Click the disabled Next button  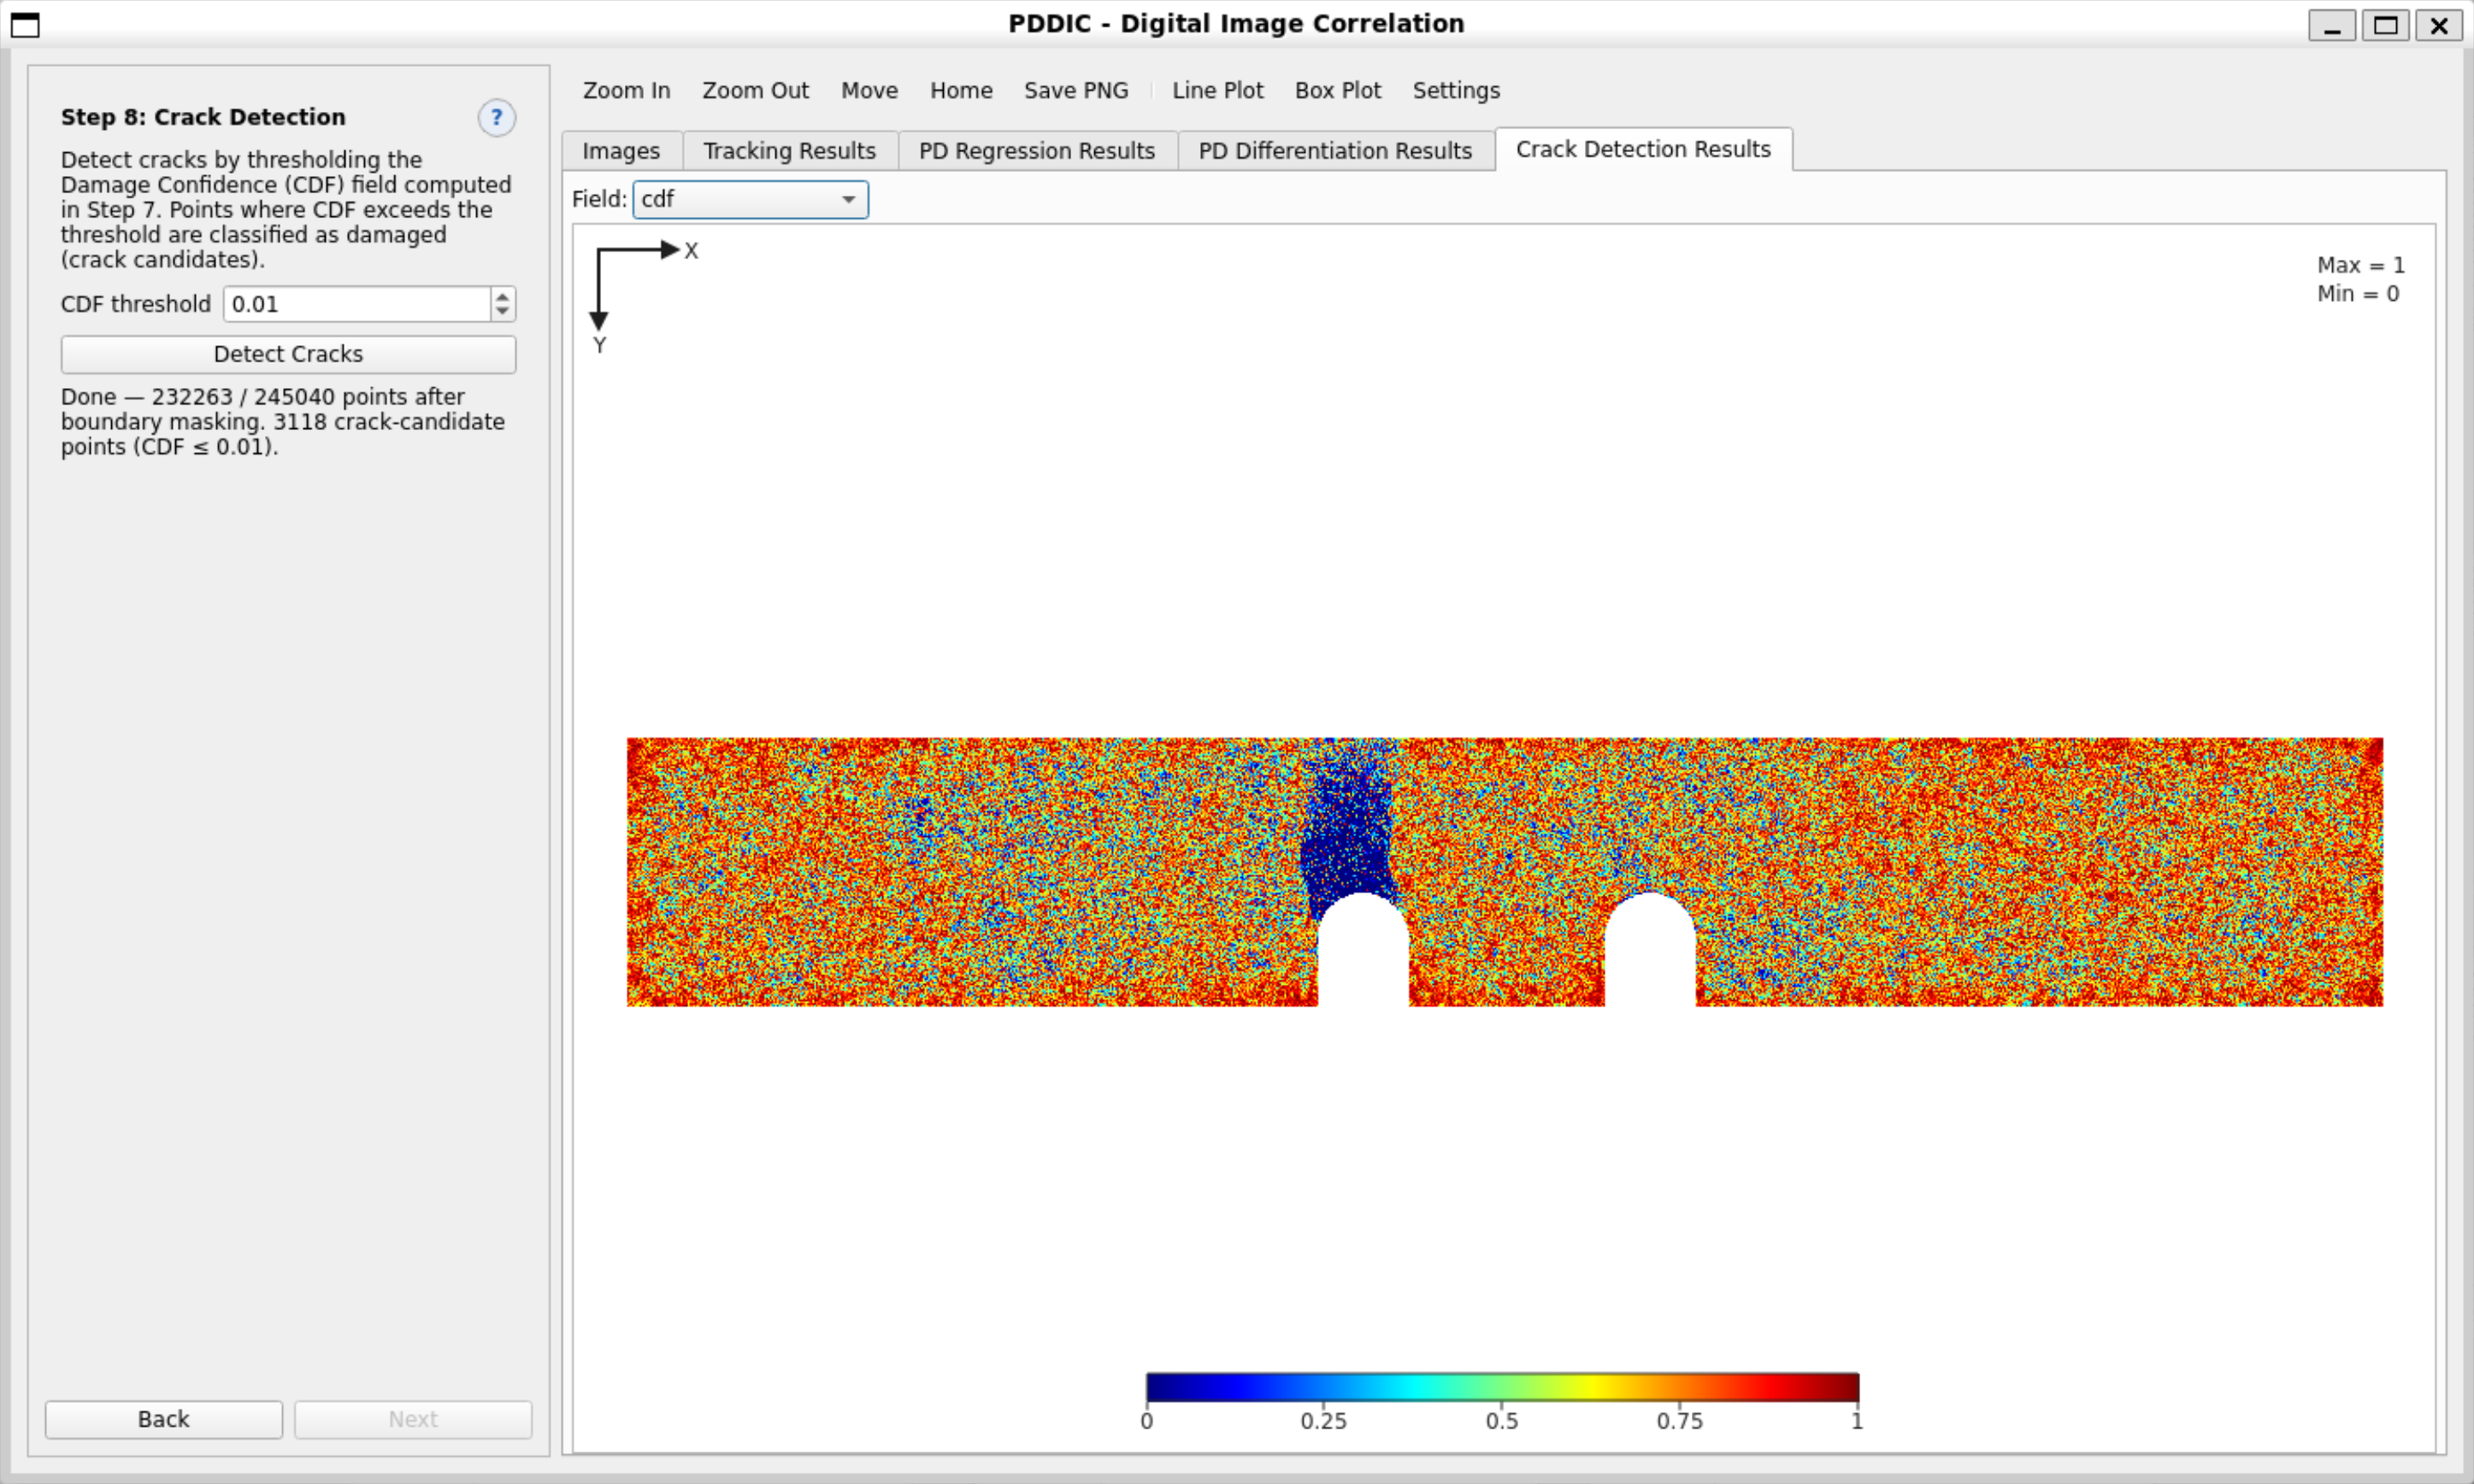click(x=413, y=1419)
